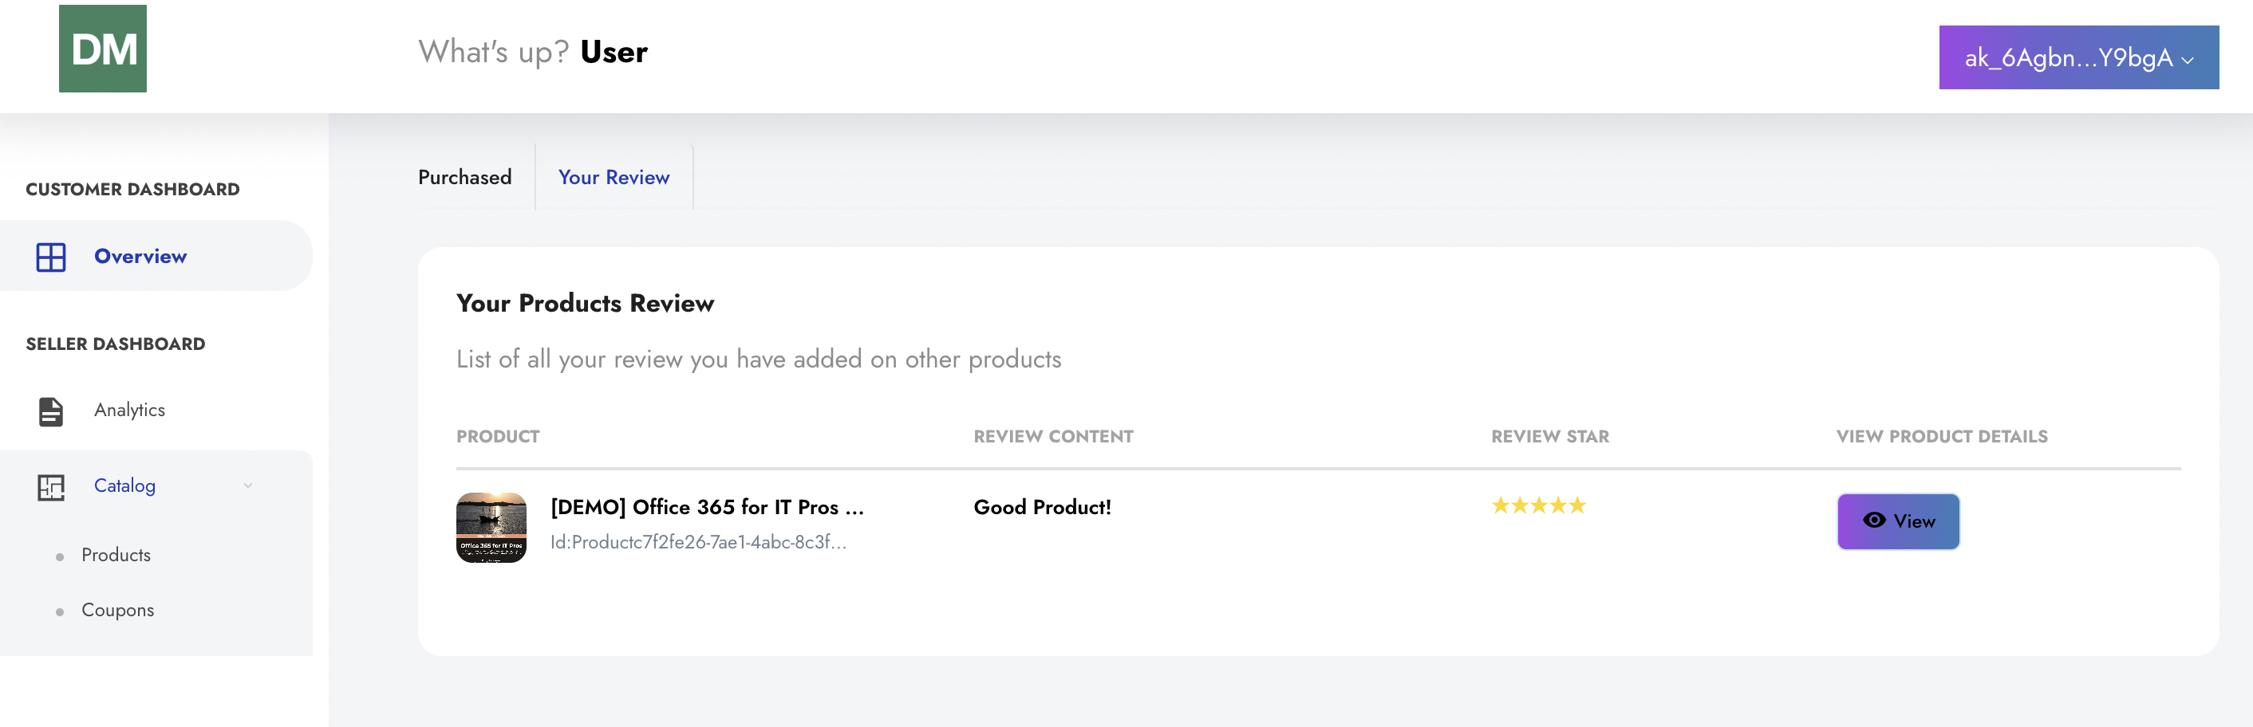Click the eye icon in the View button
This screenshot has width=2253, height=727.
point(1872,521)
